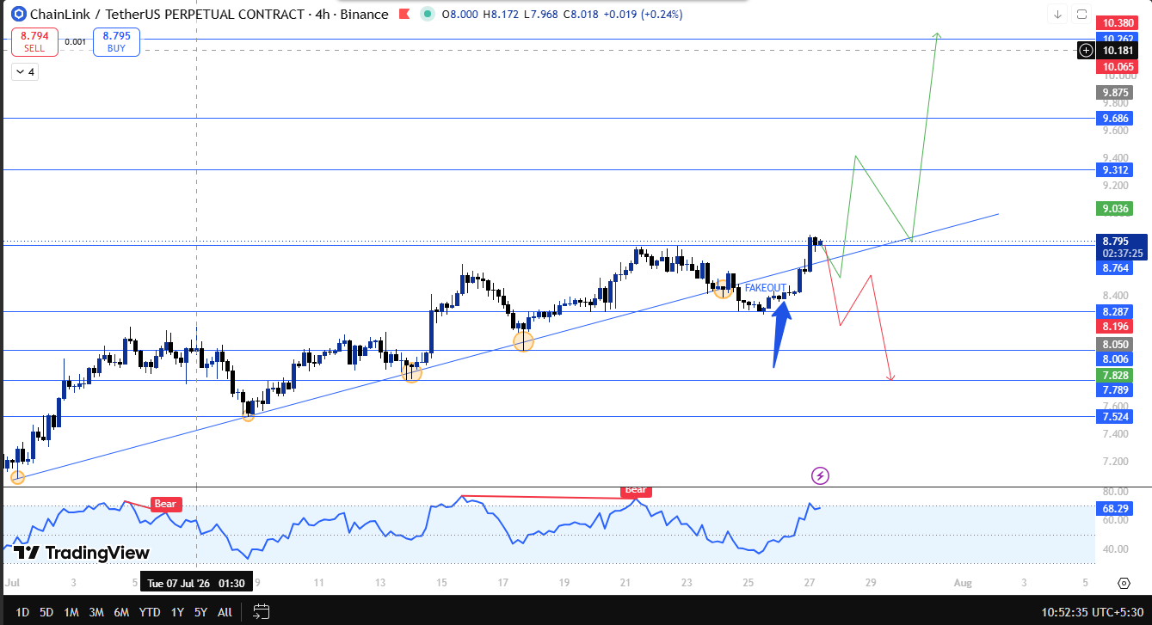The width and height of the screenshot is (1152, 625).
Task: Select the 5Y time range
Action: pos(200,612)
